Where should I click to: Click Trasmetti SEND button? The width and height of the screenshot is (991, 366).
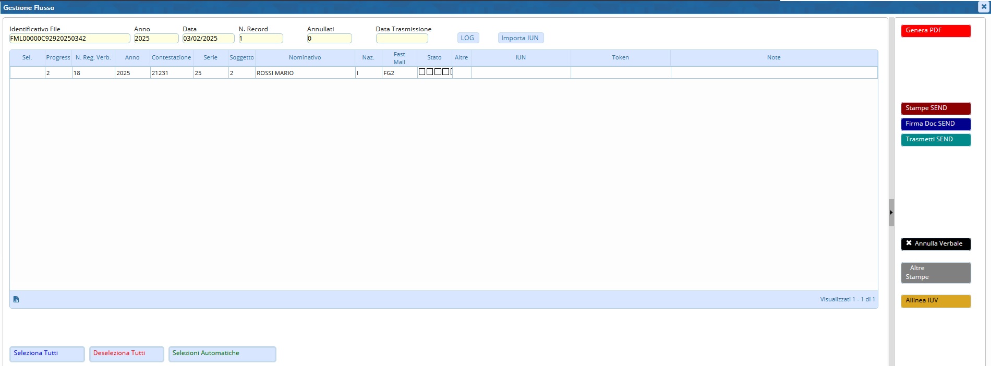(x=935, y=140)
